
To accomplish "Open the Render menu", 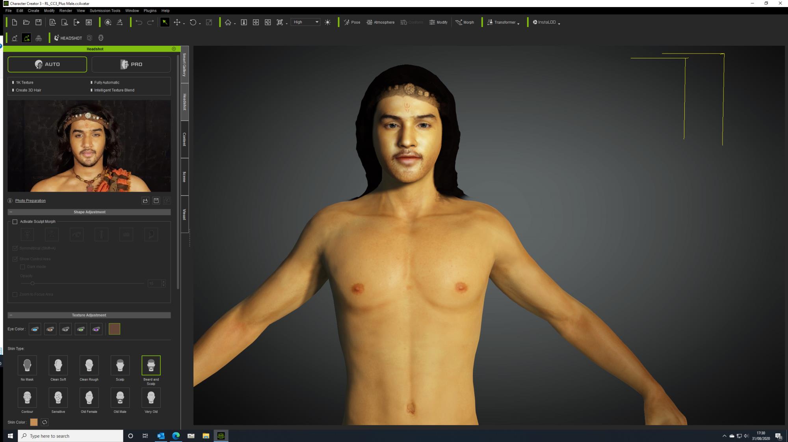I will pyautogui.click(x=66, y=11).
